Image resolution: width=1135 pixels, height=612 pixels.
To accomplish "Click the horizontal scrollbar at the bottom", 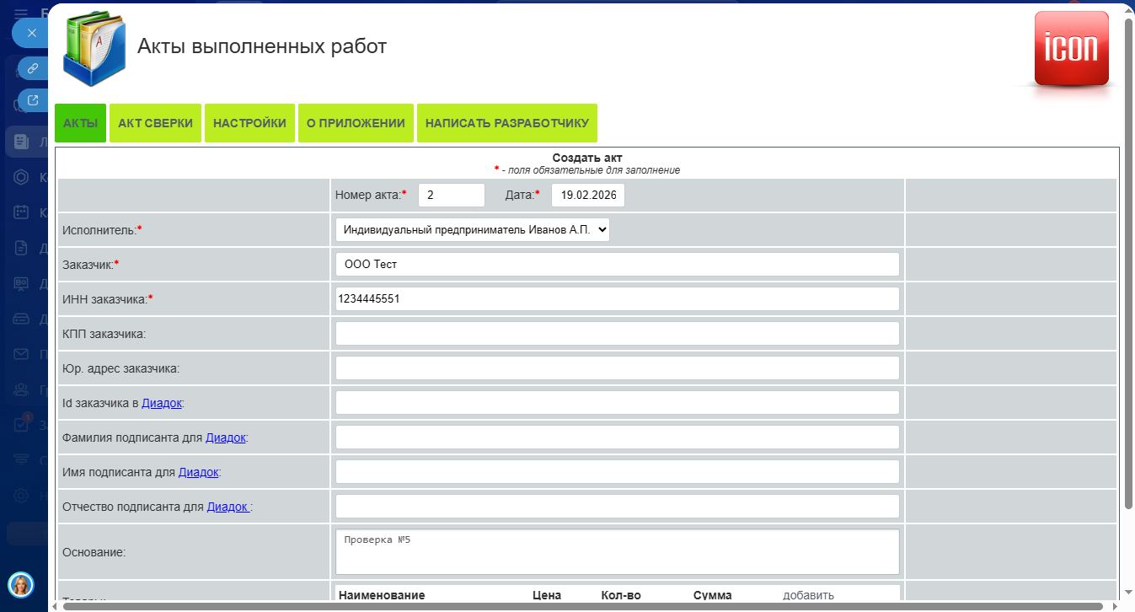I will coord(583,606).
